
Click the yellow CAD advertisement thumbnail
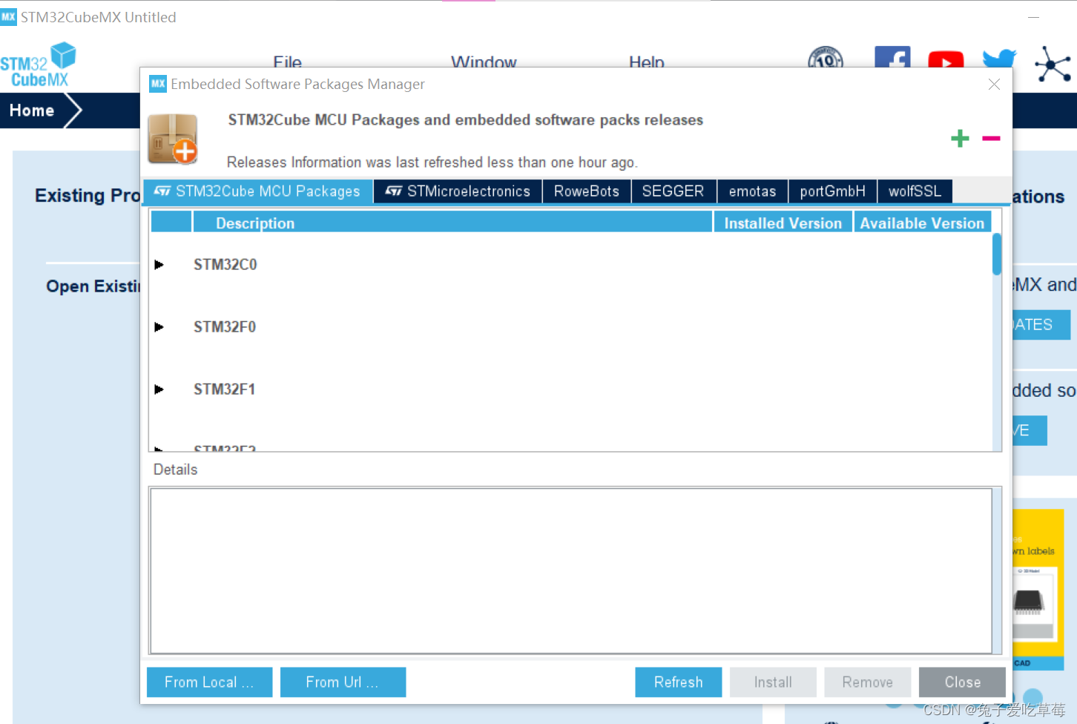(x=1038, y=590)
